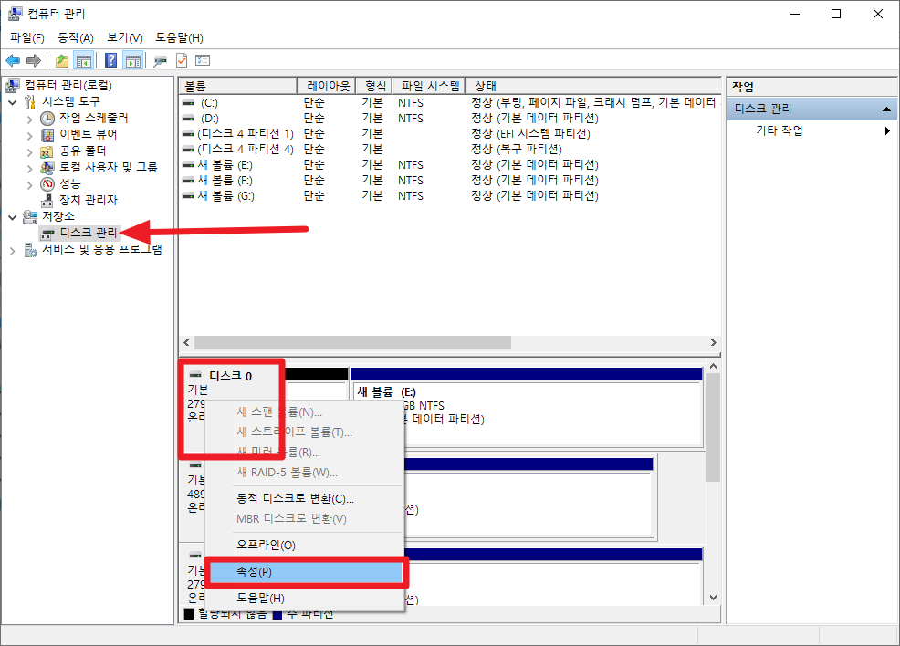Image resolution: width=900 pixels, height=646 pixels.
Task: Toggle the action pane show/hide toolbar icon
Action: click(131, 60)
